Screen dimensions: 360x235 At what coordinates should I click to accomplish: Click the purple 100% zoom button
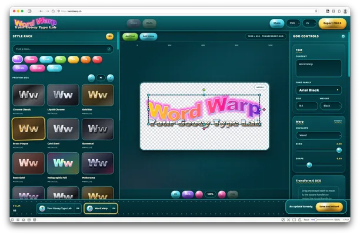(188, 194)
